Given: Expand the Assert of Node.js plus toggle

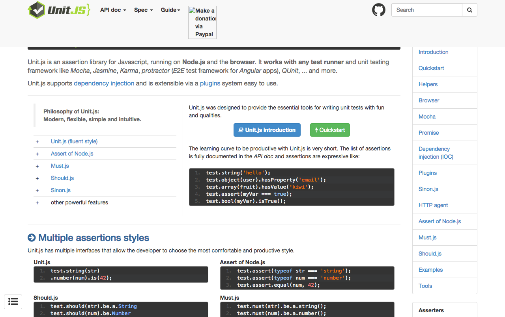Looking at the screenshot, I should coord(37,154).
